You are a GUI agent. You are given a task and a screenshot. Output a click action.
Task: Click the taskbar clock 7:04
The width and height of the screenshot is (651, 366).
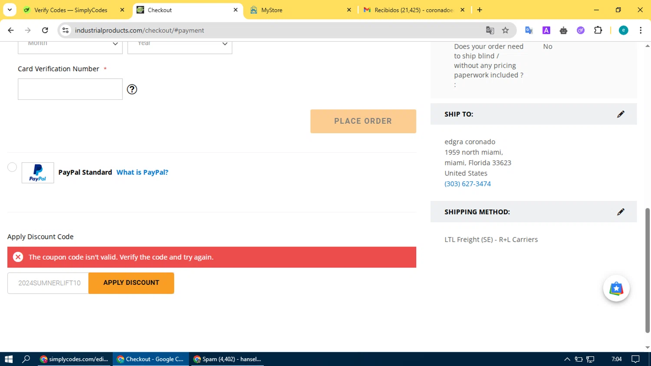pos(616,359)
